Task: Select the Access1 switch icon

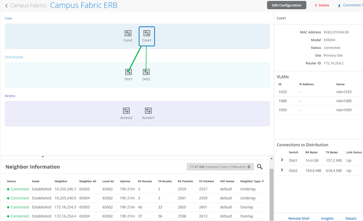Action: pos(148,110)
